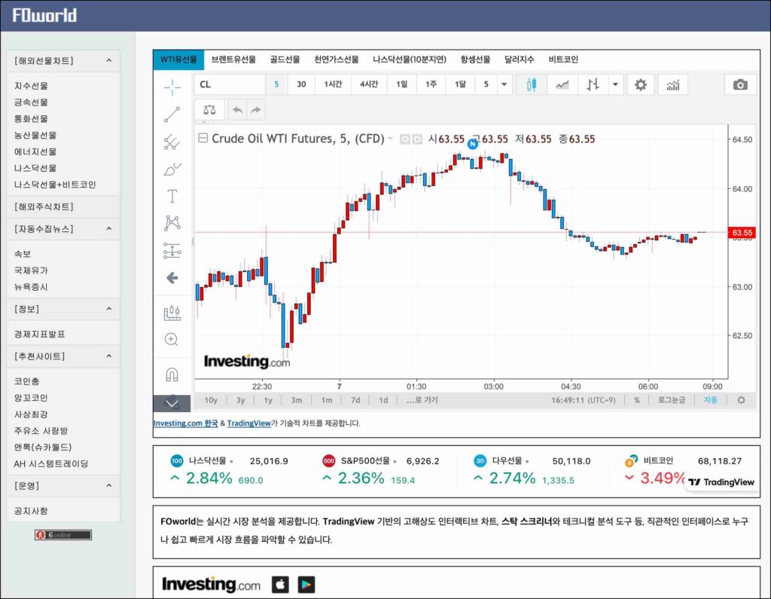Switch to the 비트코인 tab
This screenshot has height=599, width=771.
click(563, 60)
